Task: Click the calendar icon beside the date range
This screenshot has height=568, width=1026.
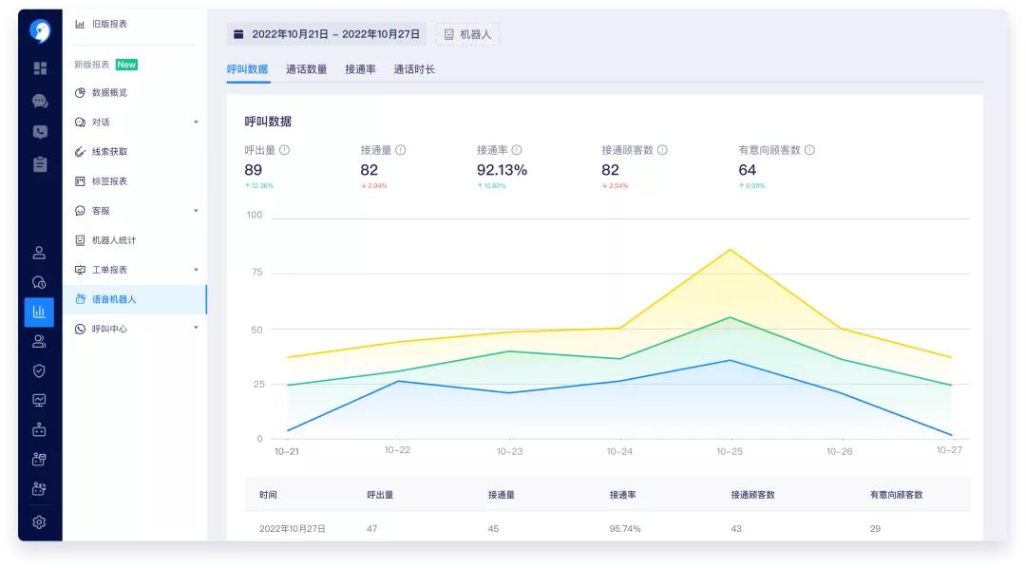Action: pos(237,34)
